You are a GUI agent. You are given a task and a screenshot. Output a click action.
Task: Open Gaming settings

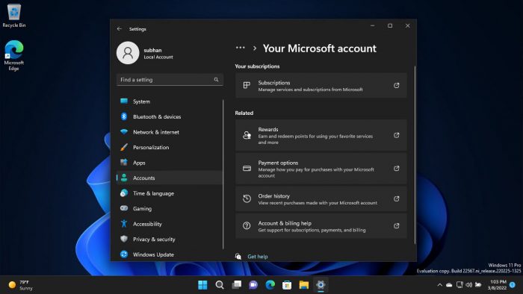pos(170,209)
